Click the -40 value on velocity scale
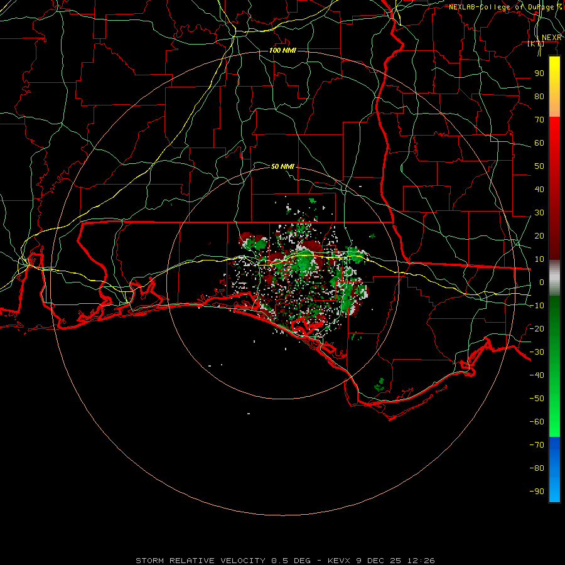This screenshot has width=565, height=565. 537,375
